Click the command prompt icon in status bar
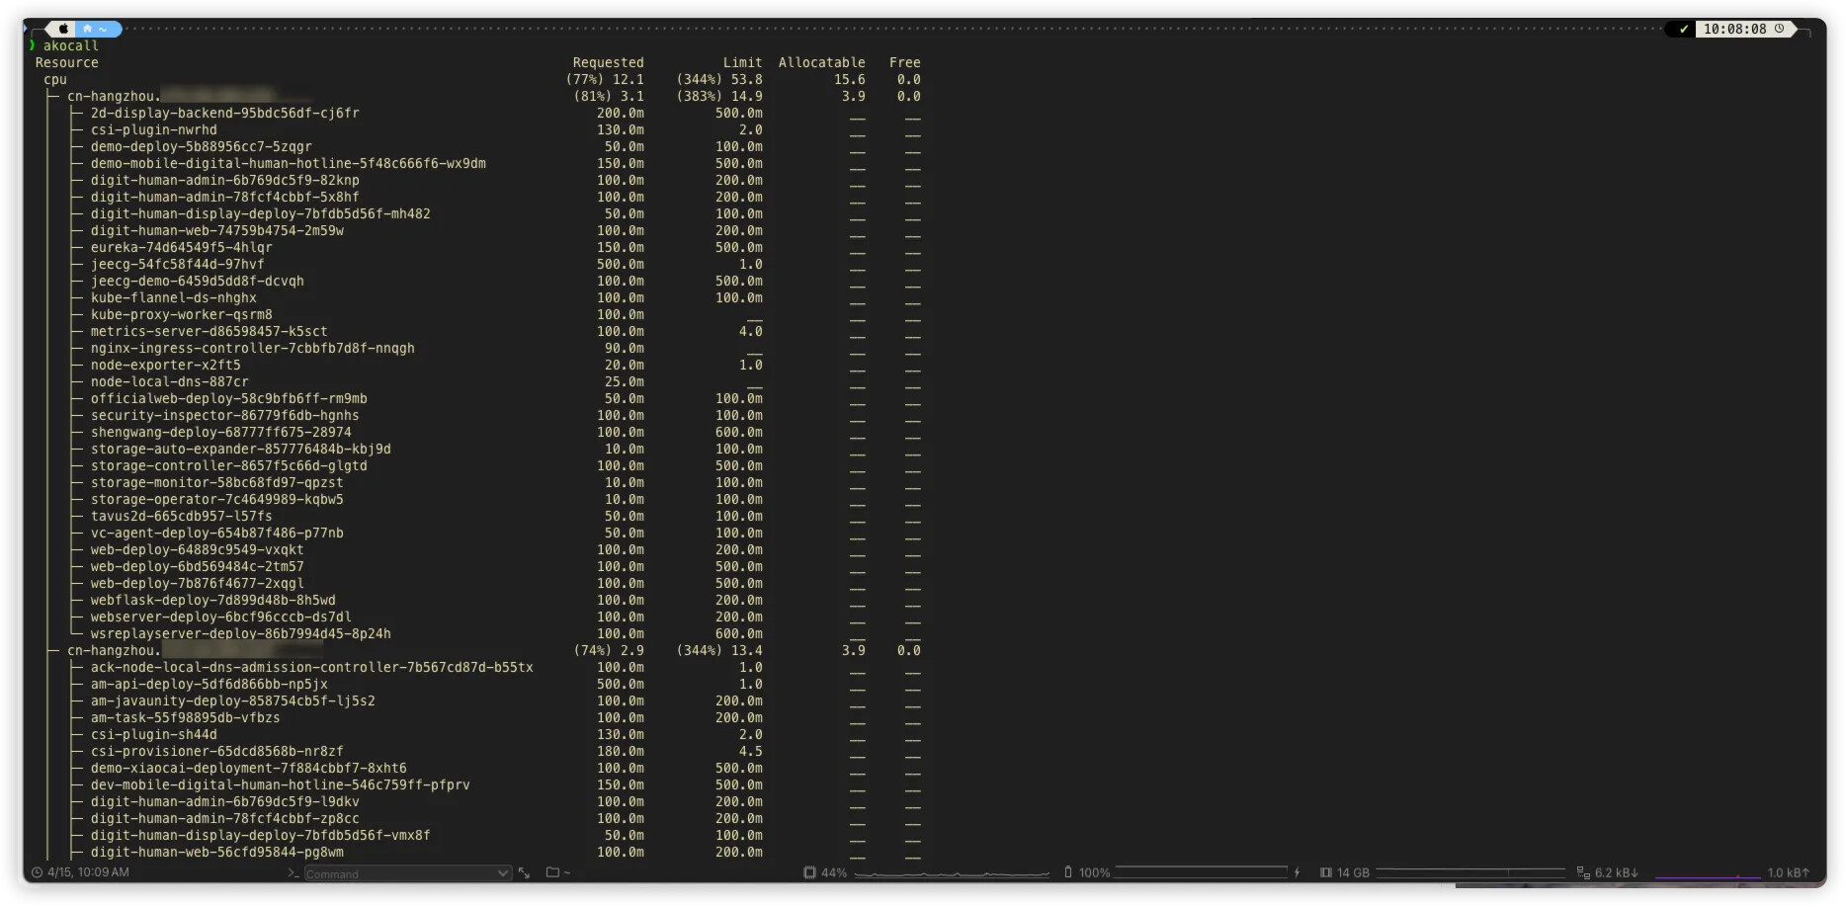The height and width of the screenshot is (906, 1845). (x=294, y=872)
